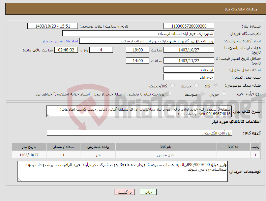Click the تاریخ نیاز column header
The height and width of the screenshot is (201, 266).
tap(29, 147)
